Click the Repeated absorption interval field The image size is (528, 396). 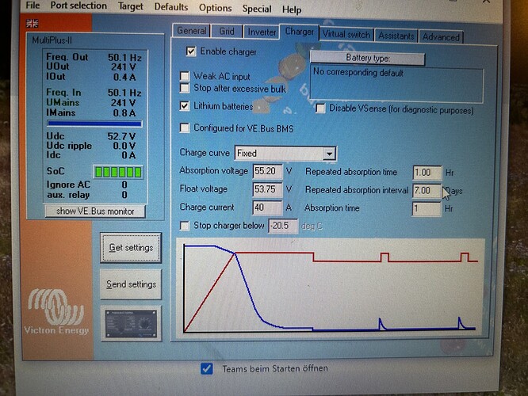coord(427,191)
